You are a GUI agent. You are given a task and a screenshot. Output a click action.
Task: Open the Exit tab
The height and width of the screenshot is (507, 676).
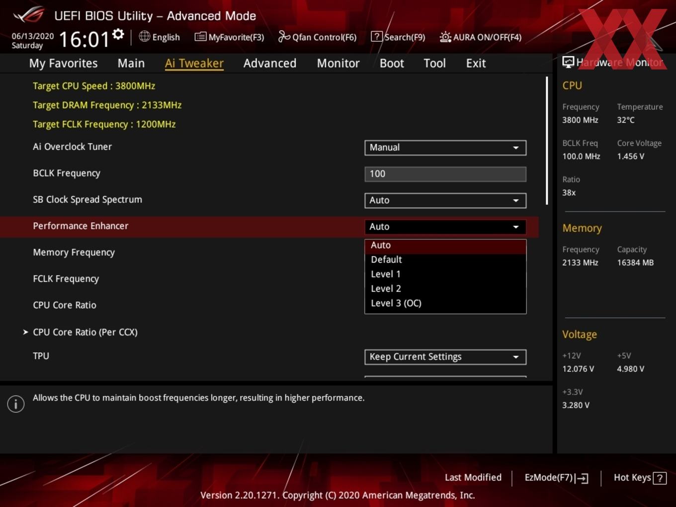click(x=476, y=63)
